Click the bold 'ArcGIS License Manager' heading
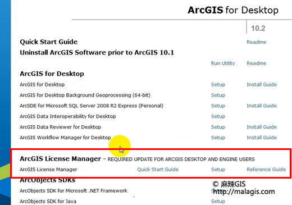The height and width of the screenshot is (205, 292). coord(60,158)
